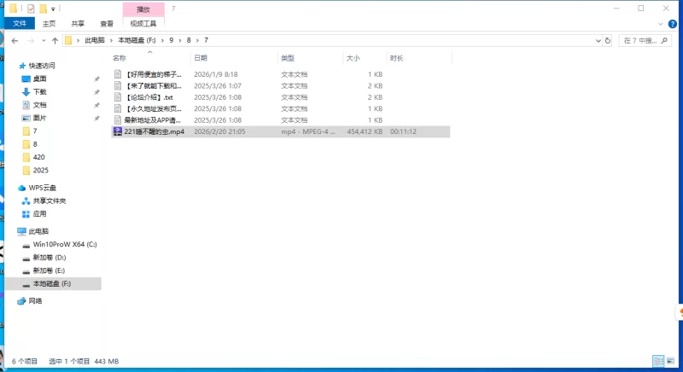Sort by 名称 column header

click(150, 58)
